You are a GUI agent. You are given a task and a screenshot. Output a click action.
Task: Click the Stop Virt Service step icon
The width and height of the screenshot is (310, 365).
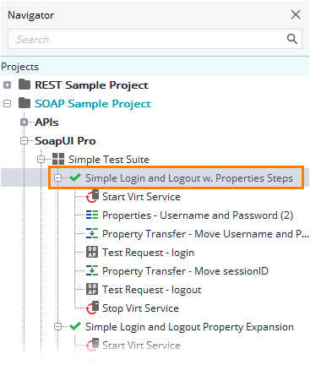(x=92, y=308)
